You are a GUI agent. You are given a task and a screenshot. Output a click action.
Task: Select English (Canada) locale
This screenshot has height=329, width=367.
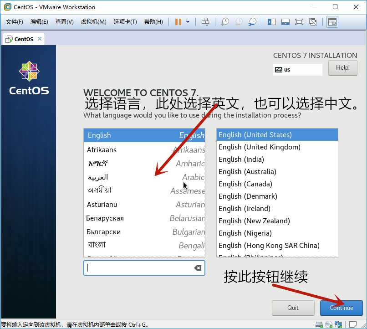pyautogui.click(x=277, y=184)
